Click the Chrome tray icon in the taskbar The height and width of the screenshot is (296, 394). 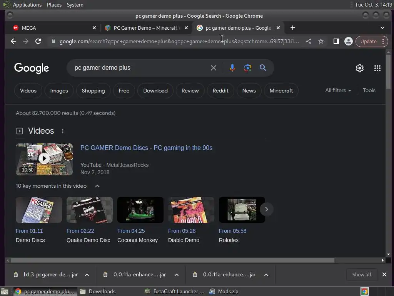365,291
